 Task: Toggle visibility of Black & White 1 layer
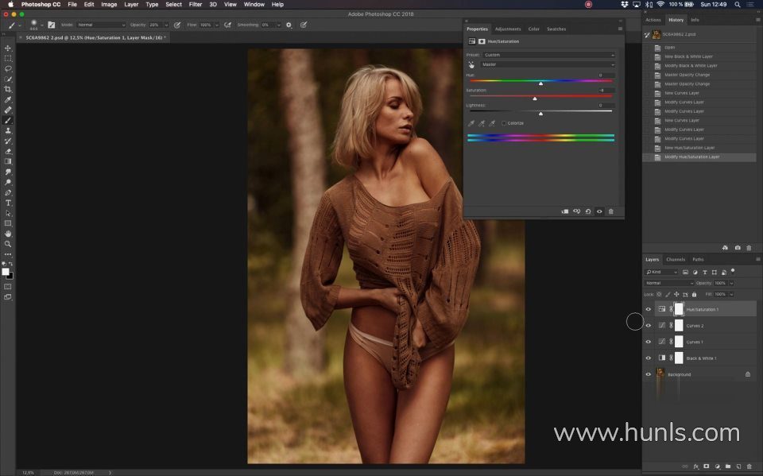click(648, 358)
